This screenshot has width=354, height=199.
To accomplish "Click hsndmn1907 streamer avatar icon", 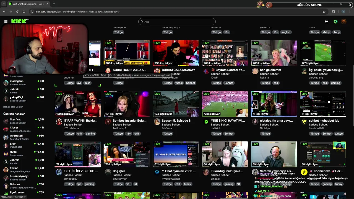I will pos(304,122).
